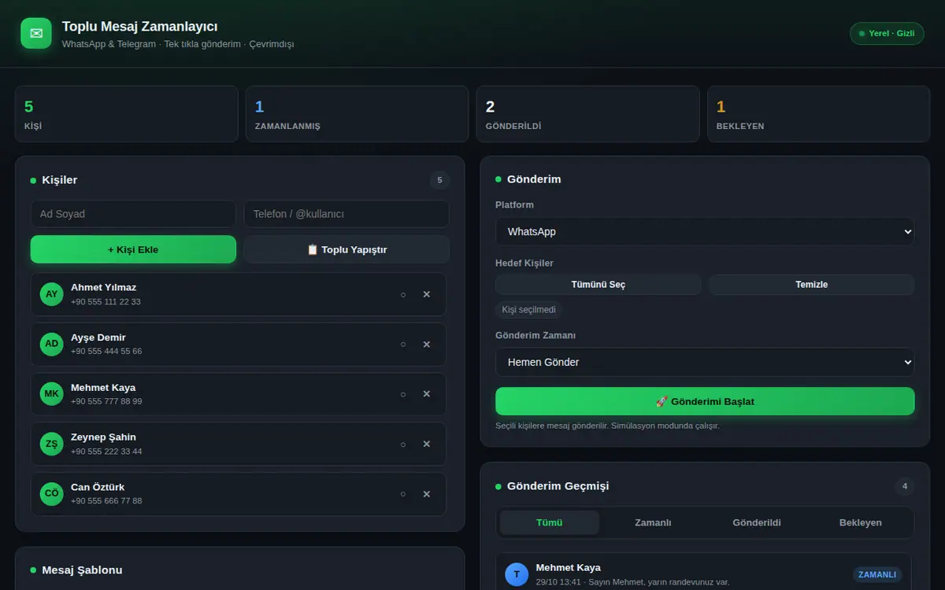Click the Bekleyen stat card showing 1
This screenshot has width=945, height=590.
818,114
